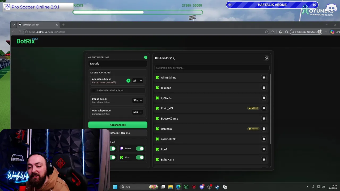Show hidden system tray icons
This screenshot has width=340, height=191.
point(308,187)
